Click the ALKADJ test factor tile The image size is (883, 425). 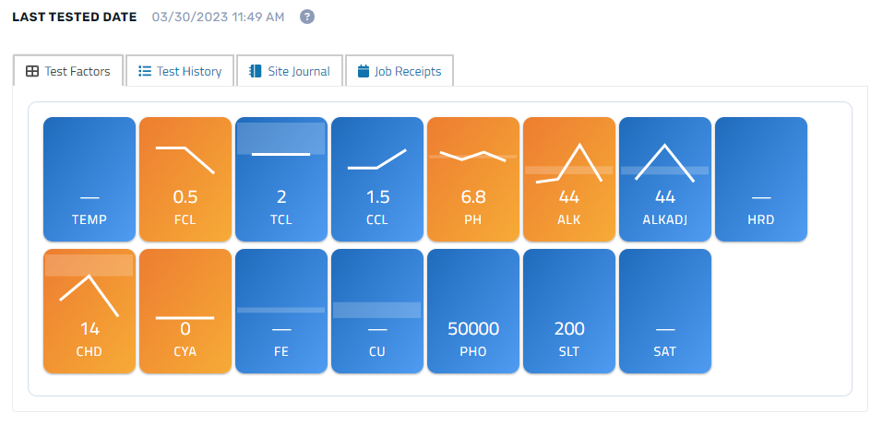pyautogui.click(x=665, y=180)
